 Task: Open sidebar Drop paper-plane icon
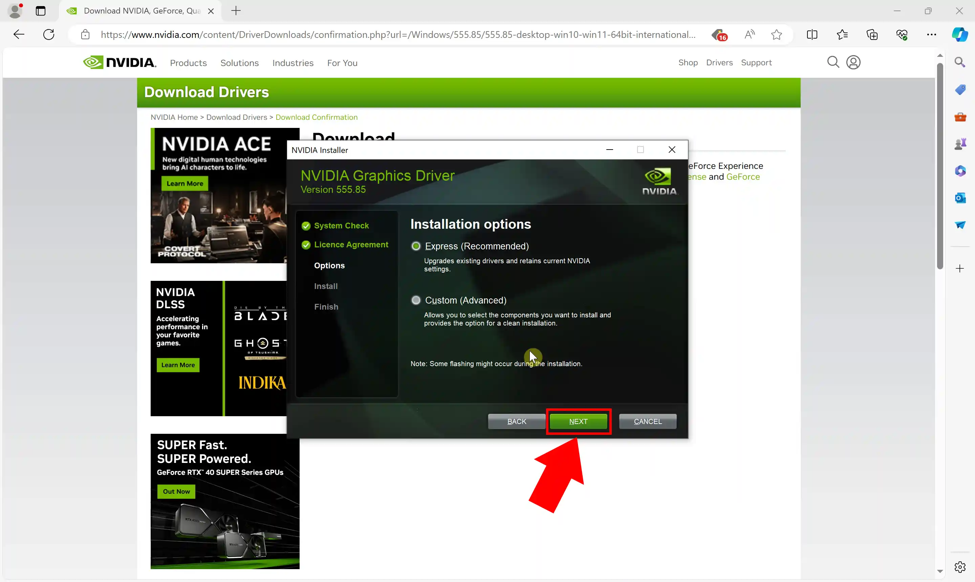(x=960, y=225)
